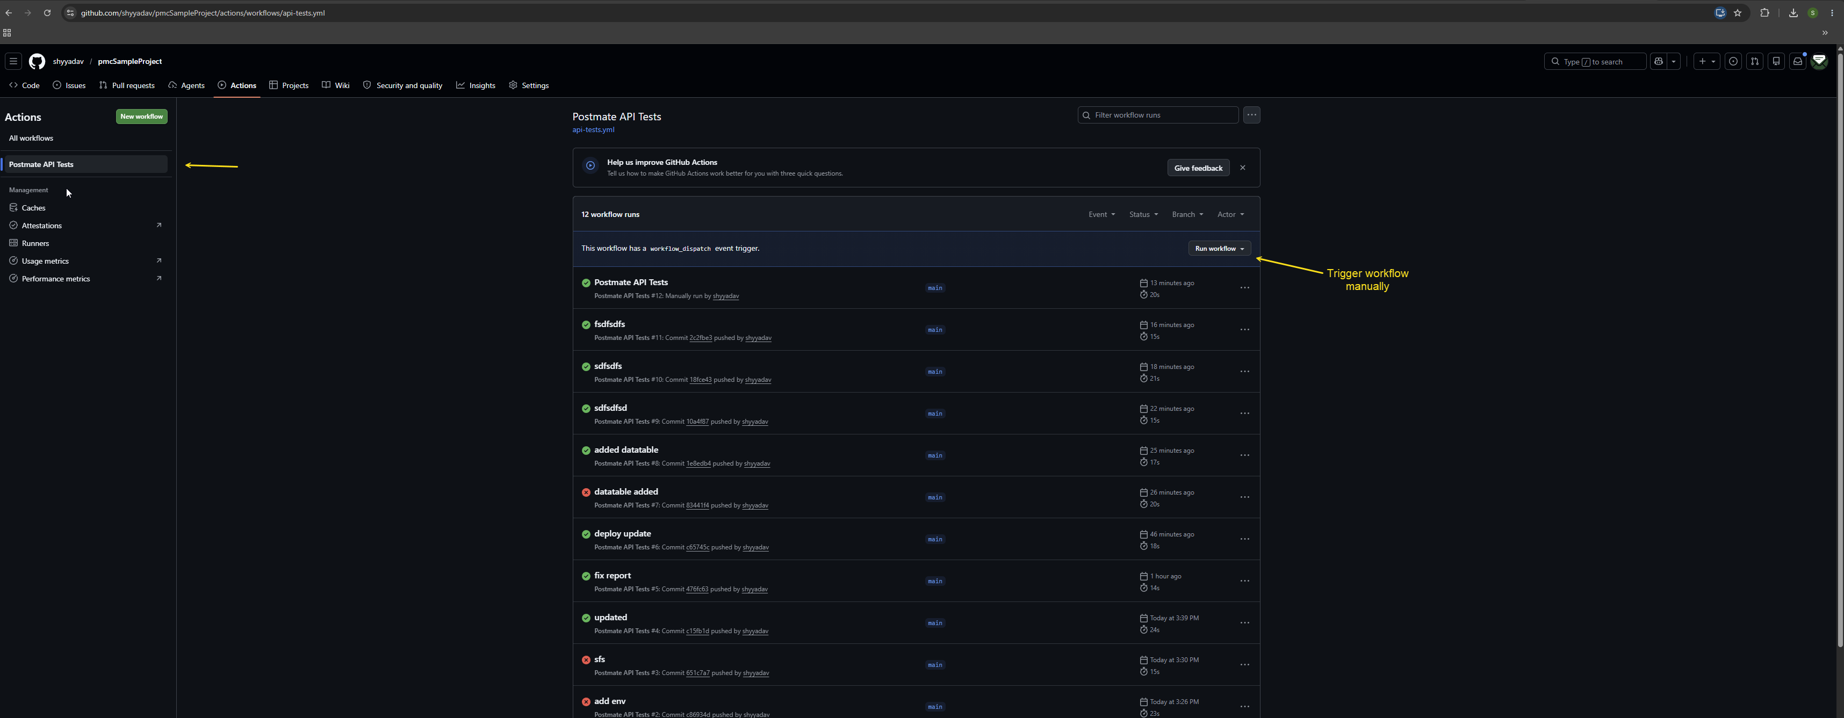Go back in browser history

pyautogui.click(x=9, y=13)
